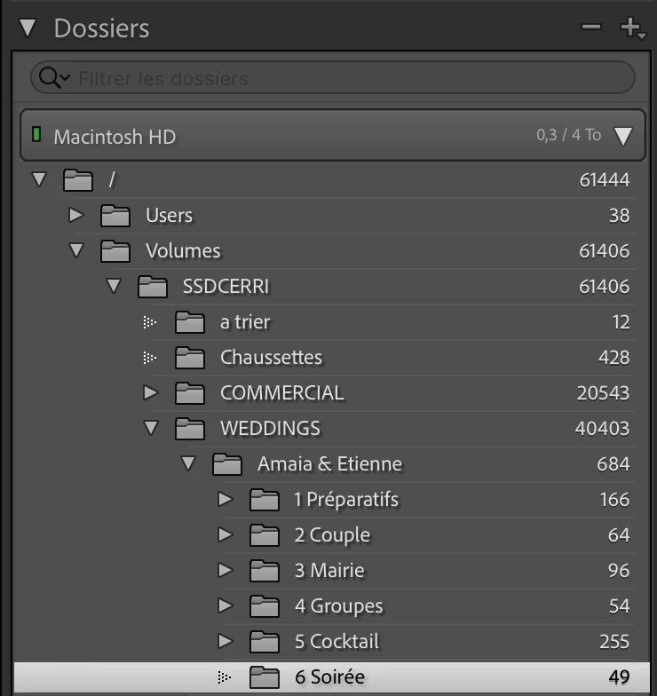Collapse the Amaia & Etienne folder

coord(188,463)
